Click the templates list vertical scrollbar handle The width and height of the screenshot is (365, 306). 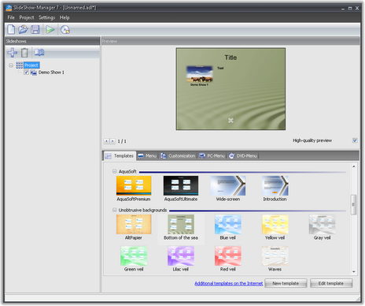(x=353, y=204)
